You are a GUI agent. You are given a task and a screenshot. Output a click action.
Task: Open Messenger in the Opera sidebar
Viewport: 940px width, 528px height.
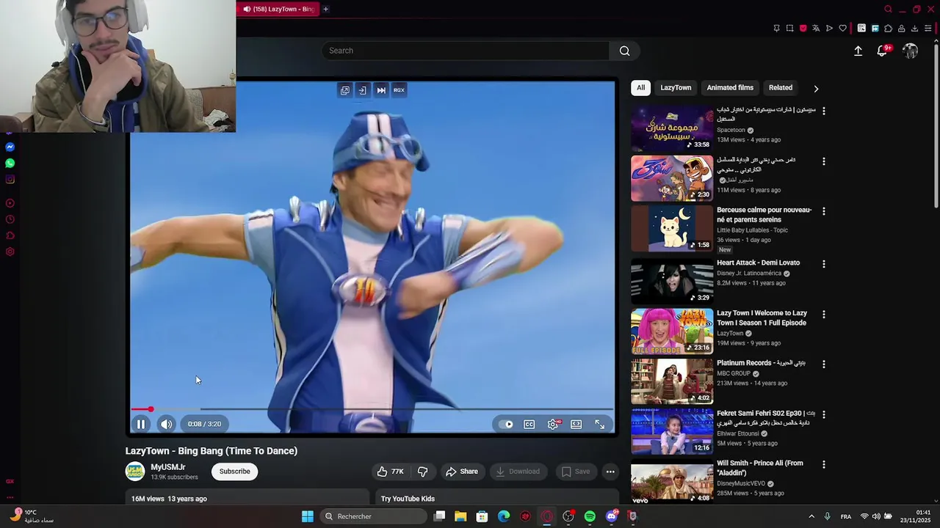tap(10, 147)
